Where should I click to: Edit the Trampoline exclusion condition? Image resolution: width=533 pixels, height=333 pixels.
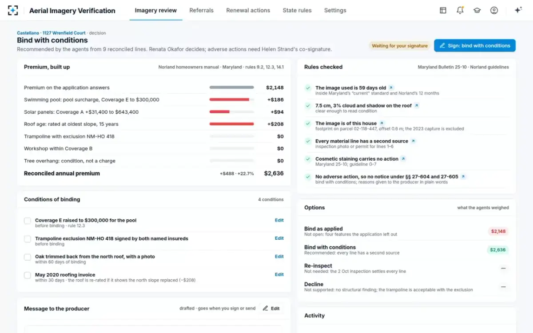coord(279,238)
